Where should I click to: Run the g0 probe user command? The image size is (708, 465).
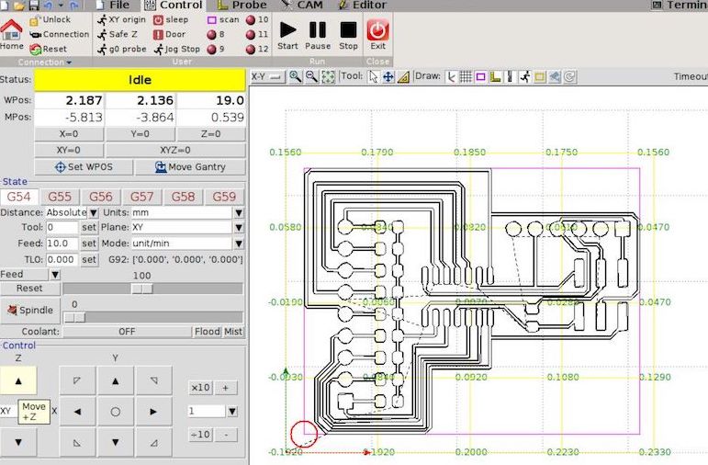(122, 49)
